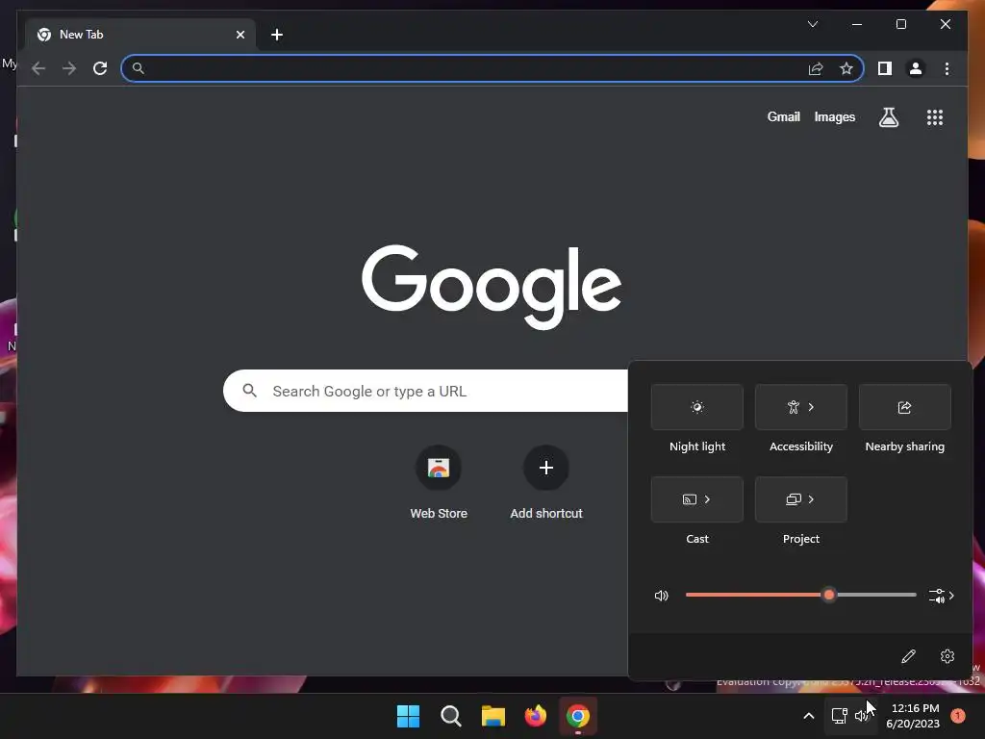Click the Accessibility label text

coord(801,446)
